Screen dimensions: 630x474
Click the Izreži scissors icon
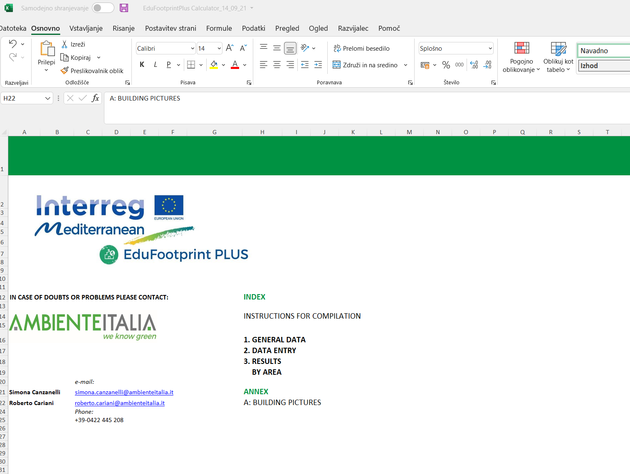coord(64,44)
